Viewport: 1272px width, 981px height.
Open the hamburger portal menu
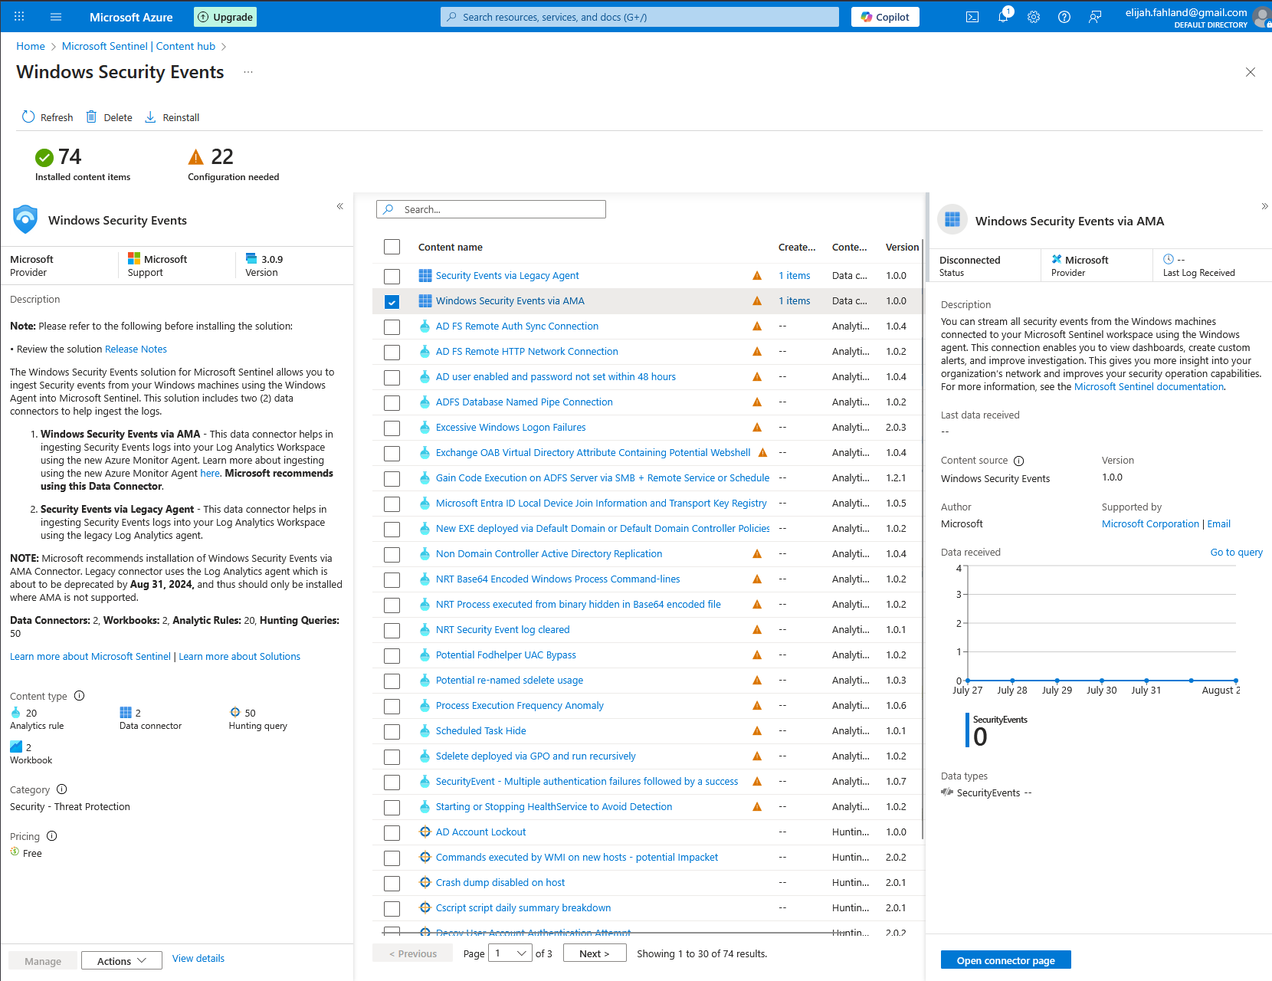click(x=56, y=16)
